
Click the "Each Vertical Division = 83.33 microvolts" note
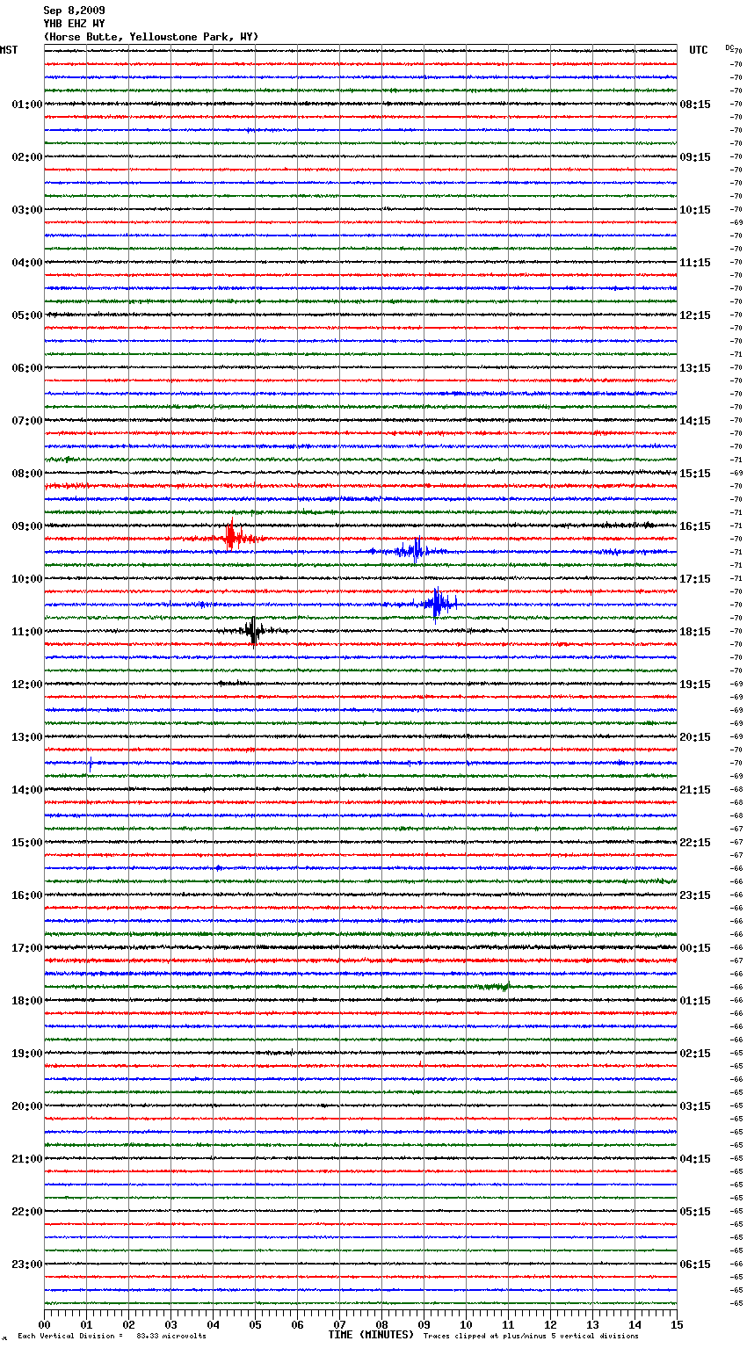[112, 1337]
